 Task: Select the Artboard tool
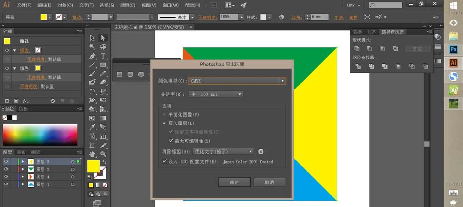(92, 145)
